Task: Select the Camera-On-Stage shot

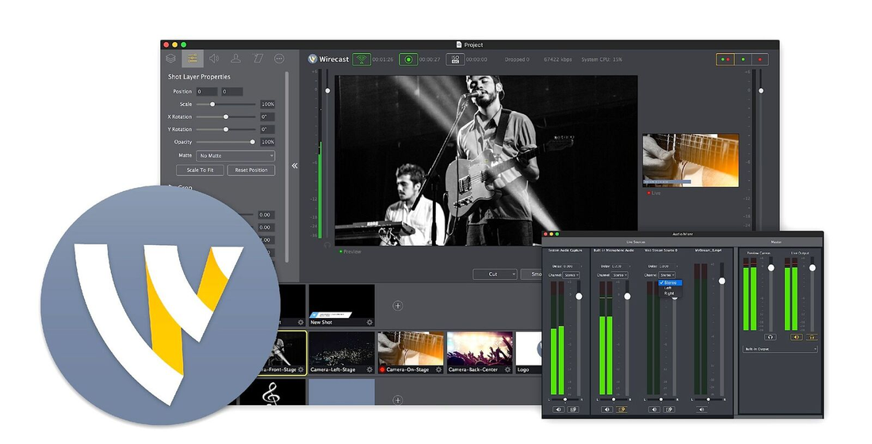Action: tap(411, 353)
